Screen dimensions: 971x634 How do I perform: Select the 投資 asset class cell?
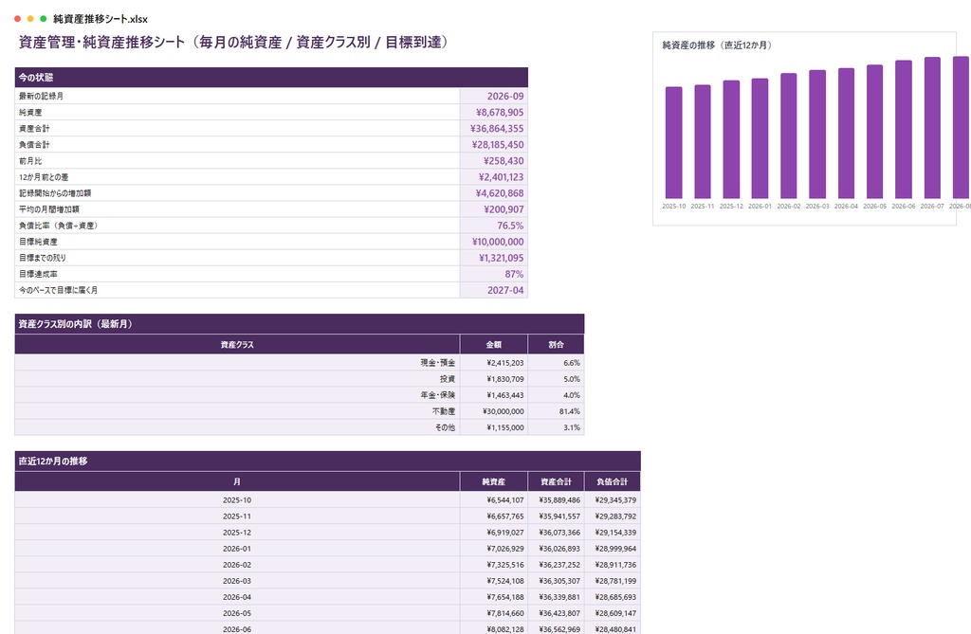(x=237, y=379)
